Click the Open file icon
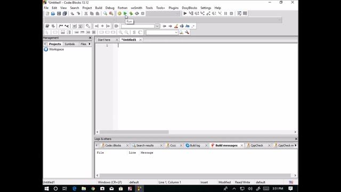Image resolution: width=341 pixels, height=192 pixels. click(53, 13)
